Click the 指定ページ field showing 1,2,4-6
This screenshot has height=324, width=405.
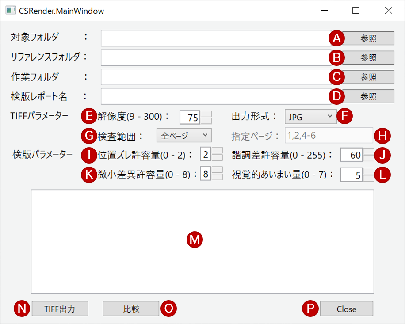[x=329, y=135]
